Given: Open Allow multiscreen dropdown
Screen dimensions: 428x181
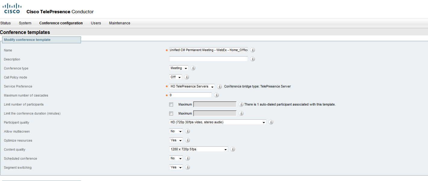Looking at the screenshot, I should pos(176,131).
